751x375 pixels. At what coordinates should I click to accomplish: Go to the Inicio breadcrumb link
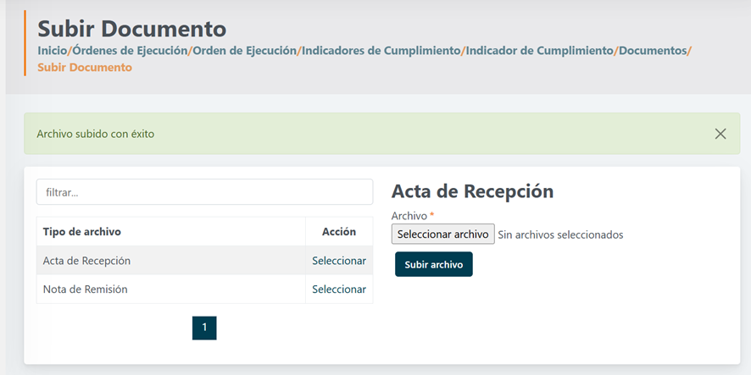click(52, 51)
